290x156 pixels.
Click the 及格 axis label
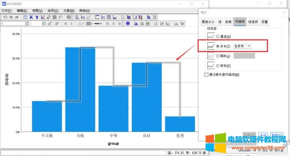tap(80, 136)
